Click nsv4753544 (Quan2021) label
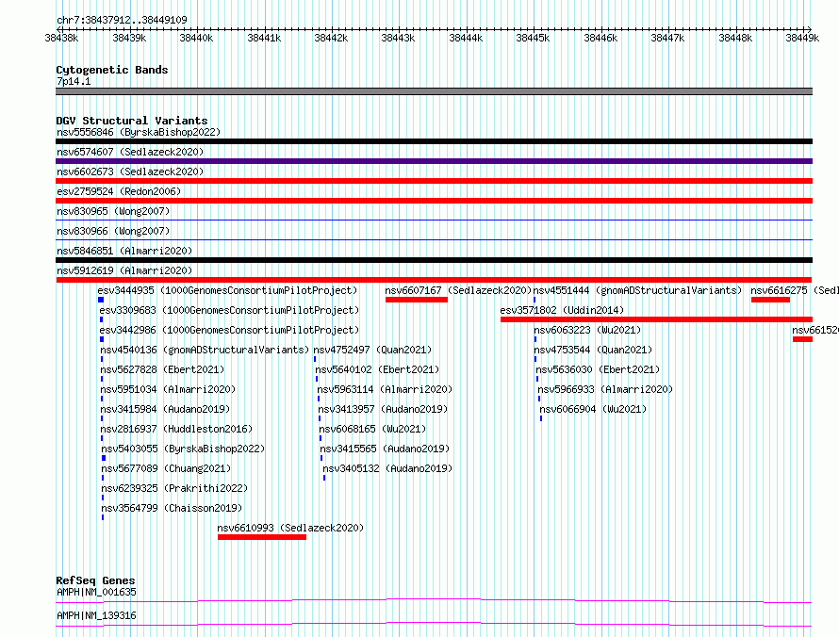839x637 pixels. (593, 350)
